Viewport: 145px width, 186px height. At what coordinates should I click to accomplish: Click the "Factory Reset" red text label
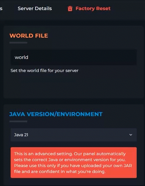93,9
